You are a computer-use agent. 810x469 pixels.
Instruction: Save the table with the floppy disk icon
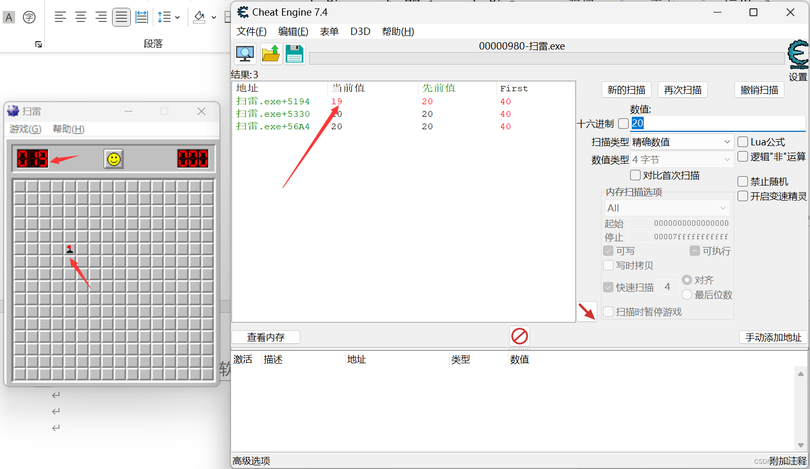[294, 54]
